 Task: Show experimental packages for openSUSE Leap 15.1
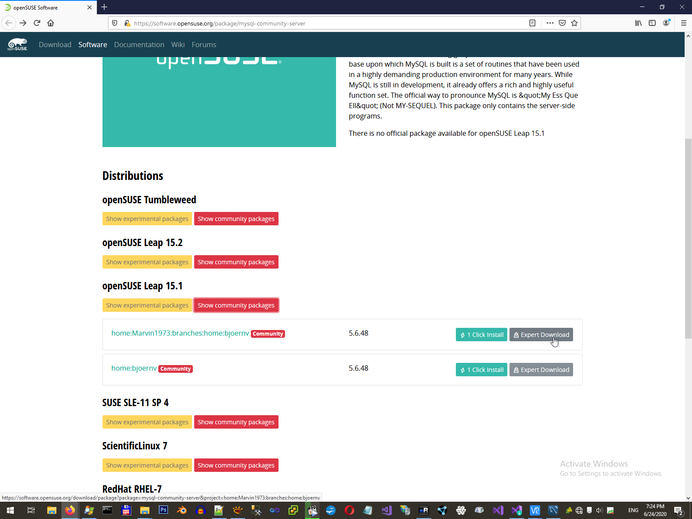click(147, 305)
